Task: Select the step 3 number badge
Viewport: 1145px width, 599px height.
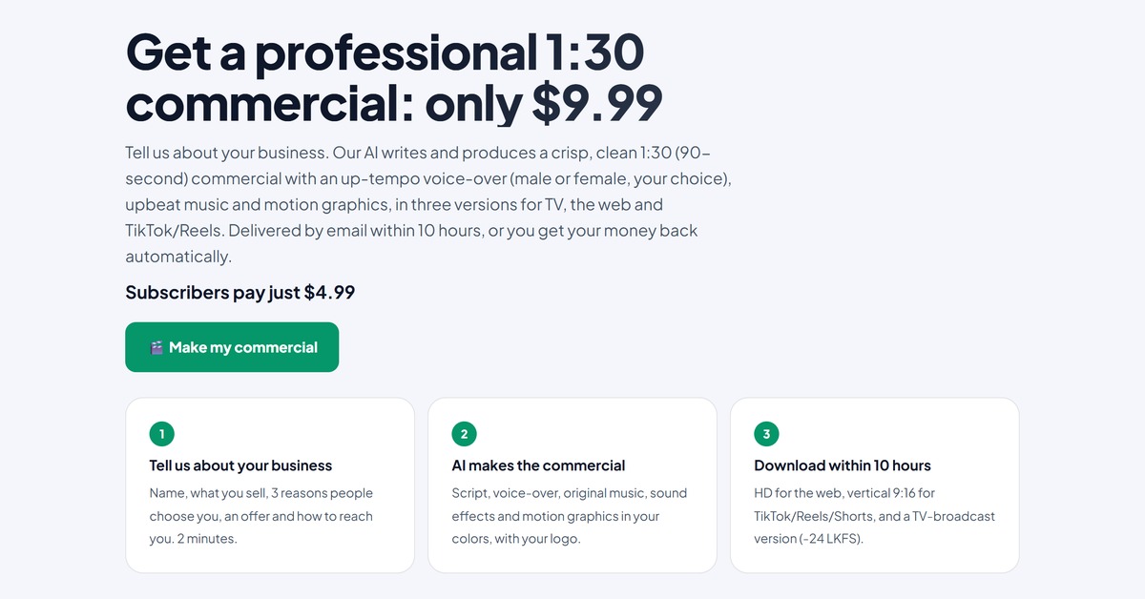Action: pyautogui.click(x=766, y=434)
